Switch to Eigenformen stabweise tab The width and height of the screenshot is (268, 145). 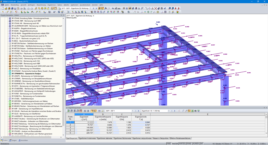[x=105, y=138]
